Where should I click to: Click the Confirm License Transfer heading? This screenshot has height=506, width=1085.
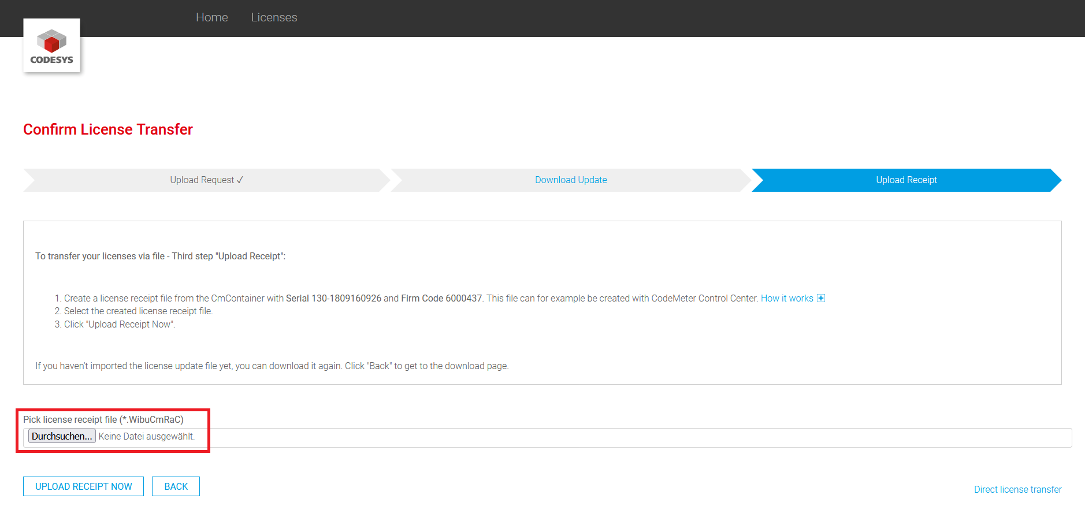pos(108,129)
